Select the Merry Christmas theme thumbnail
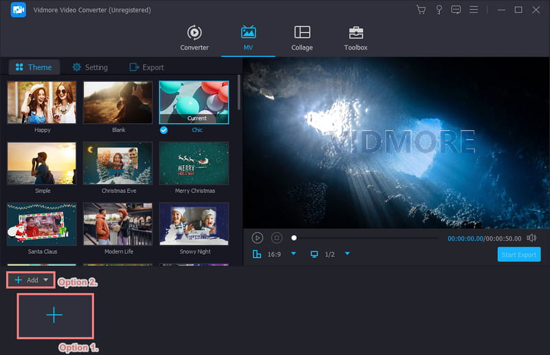 coord(194,163)
